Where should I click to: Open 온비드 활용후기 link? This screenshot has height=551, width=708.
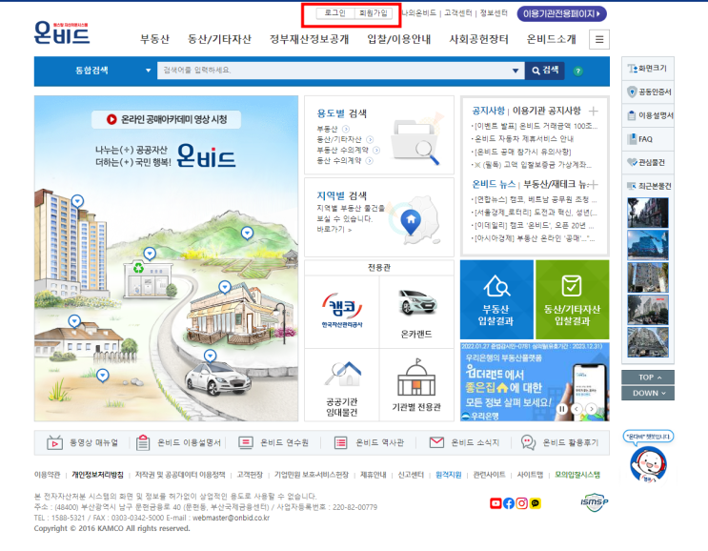coord(560,442)
